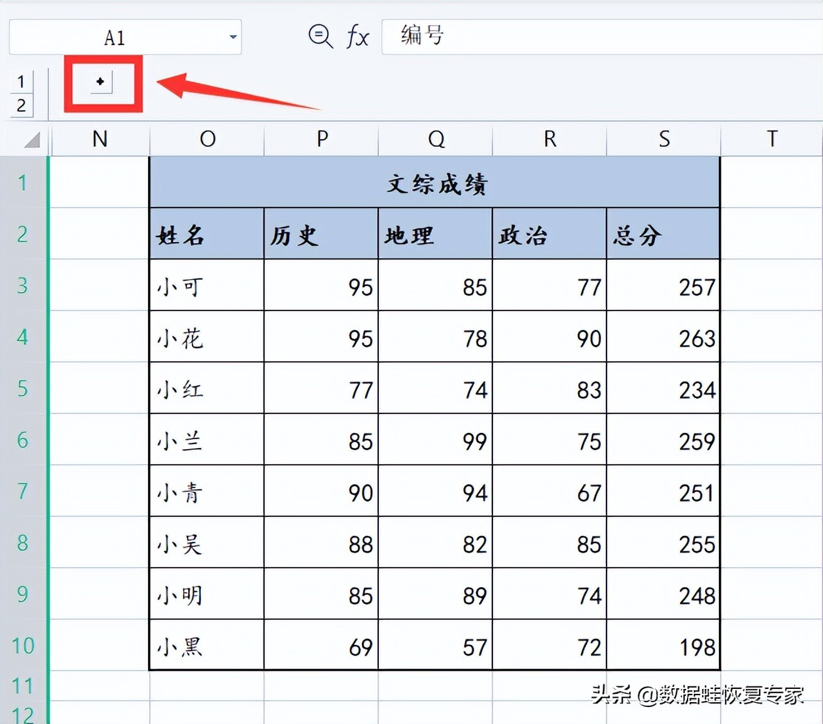This screenshot has height=724, width=823.
Task: Click total score cell 257
Action: [x=663, y=285]
